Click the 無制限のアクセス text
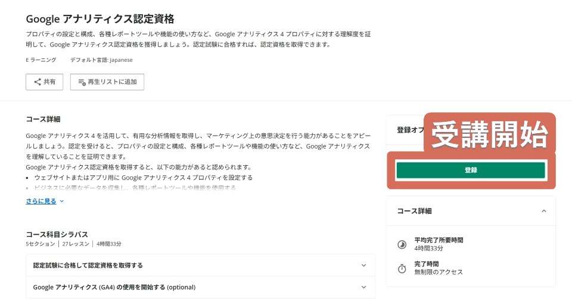Image resolution: width=572 pixels, height=299 pixels. point(439,272)
